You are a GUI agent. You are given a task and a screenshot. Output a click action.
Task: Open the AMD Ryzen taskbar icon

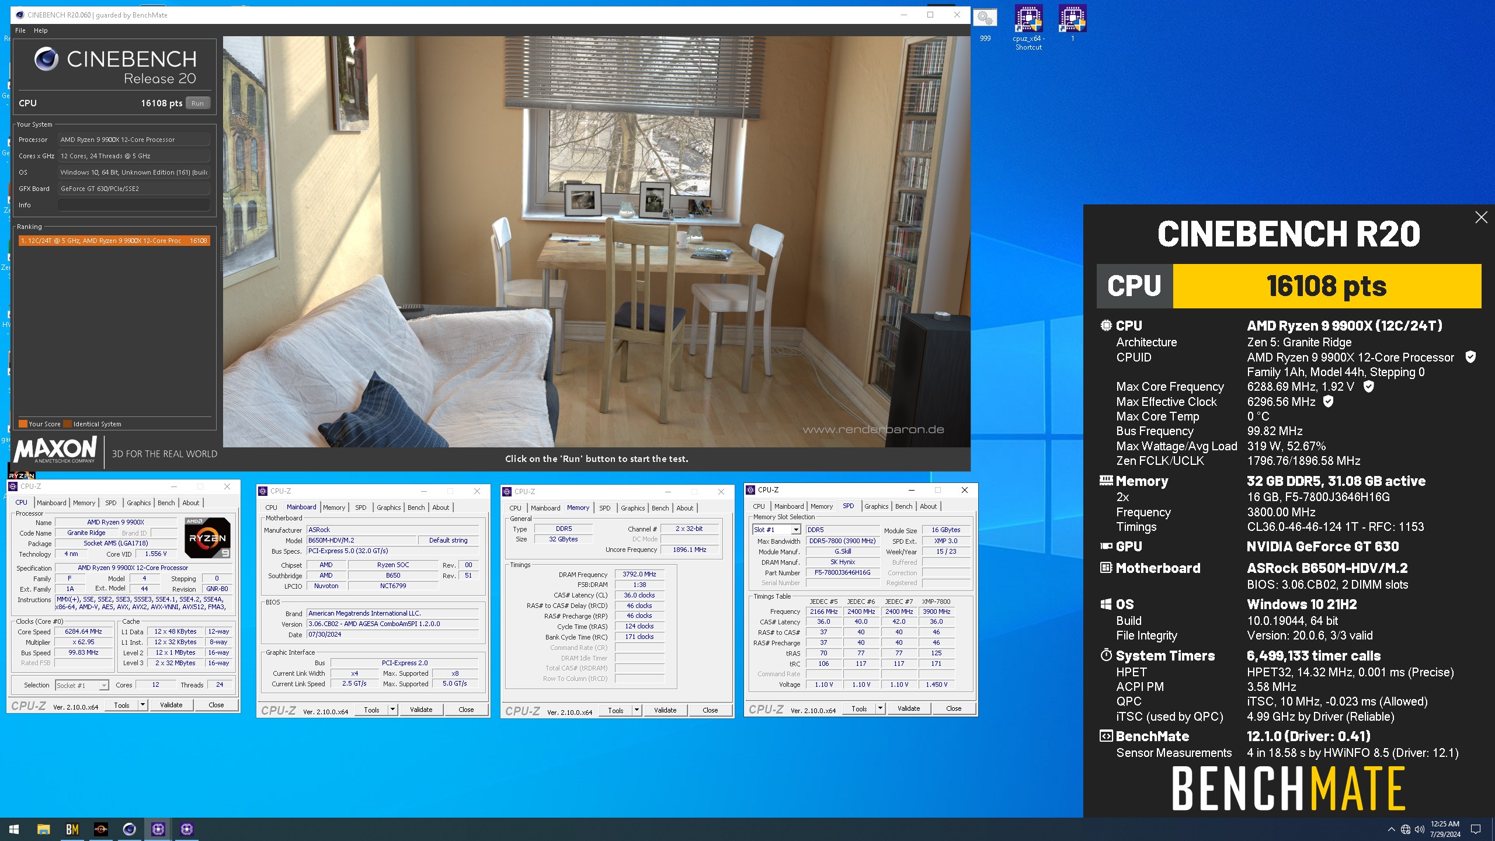[100, 829]
